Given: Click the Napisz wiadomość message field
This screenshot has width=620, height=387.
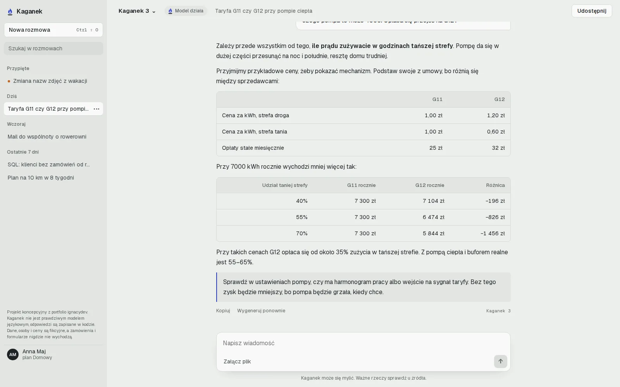Looking at the screenshot, I should click(x=363, y=343).
